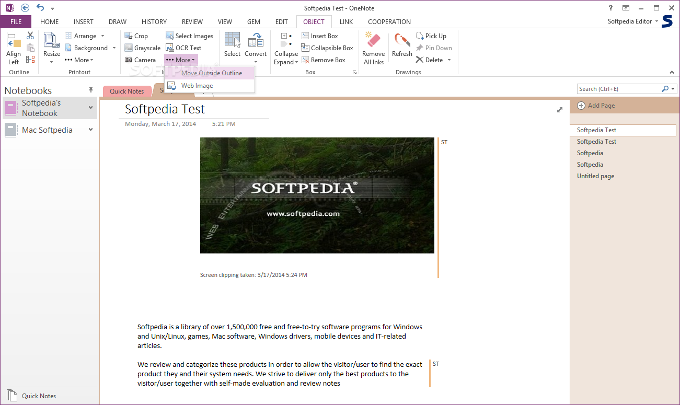The height and width of the screenshot is (405, 680).
Task: Expand Softpedia's Notebook chevron
Action: (x=91, y=108)
